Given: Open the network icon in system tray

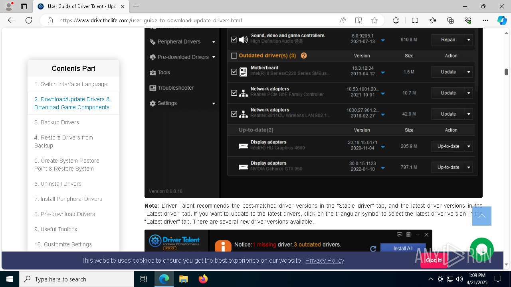Looking at the screenshot, I should click(x=450, y=279).
